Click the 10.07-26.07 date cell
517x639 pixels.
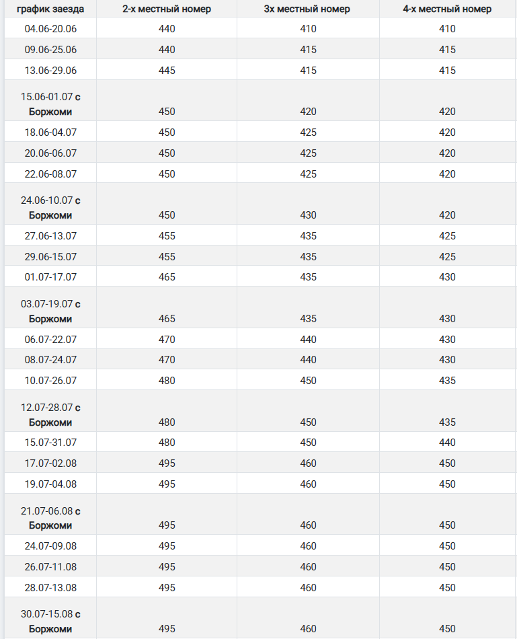(50, 381)
